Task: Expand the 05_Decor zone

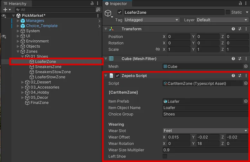Action: click(22, 98)
